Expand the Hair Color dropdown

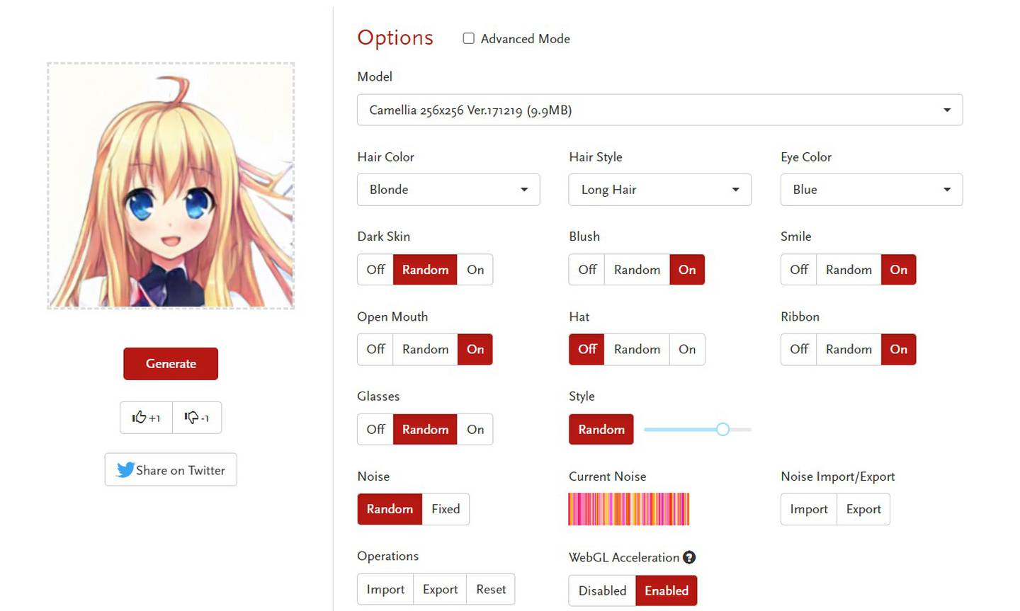(448, 190)
